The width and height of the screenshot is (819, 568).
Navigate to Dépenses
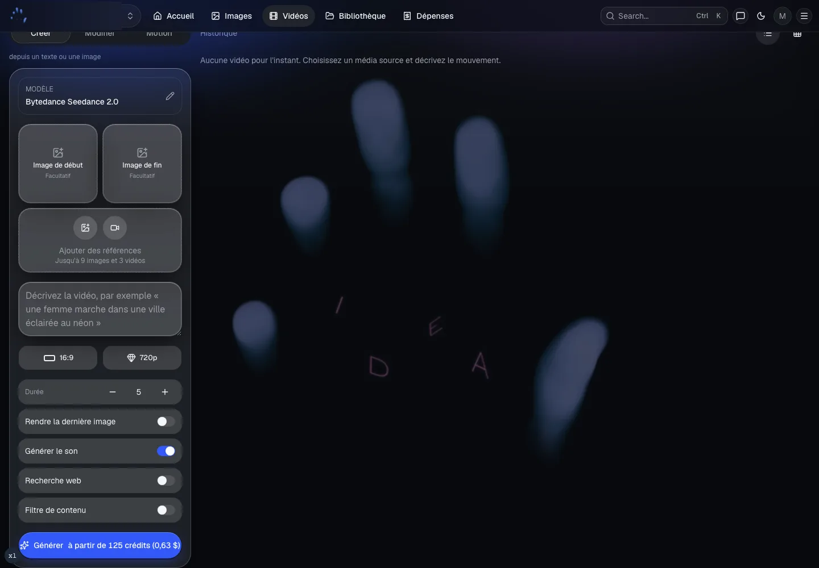pos(428,16)
